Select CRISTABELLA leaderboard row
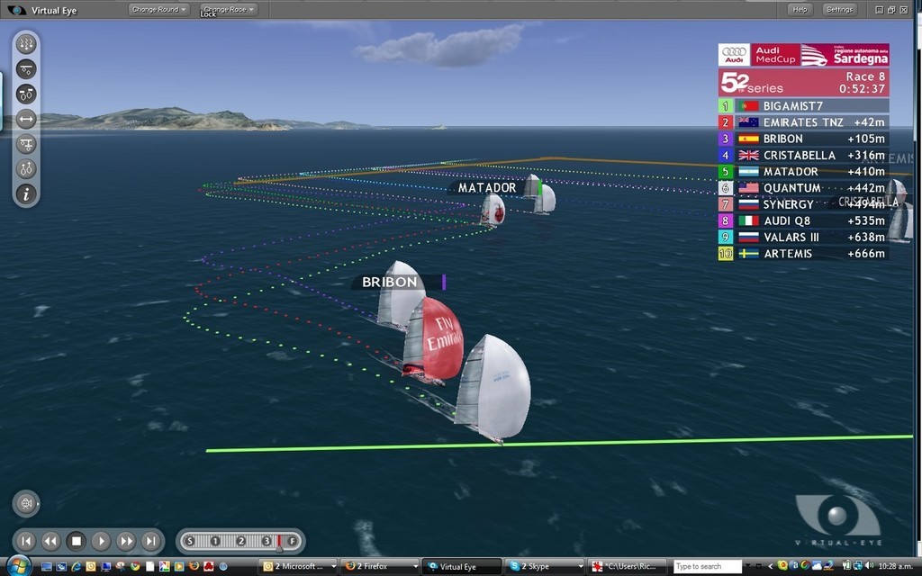This screenshot has height=576, width=922. [803, 155]
